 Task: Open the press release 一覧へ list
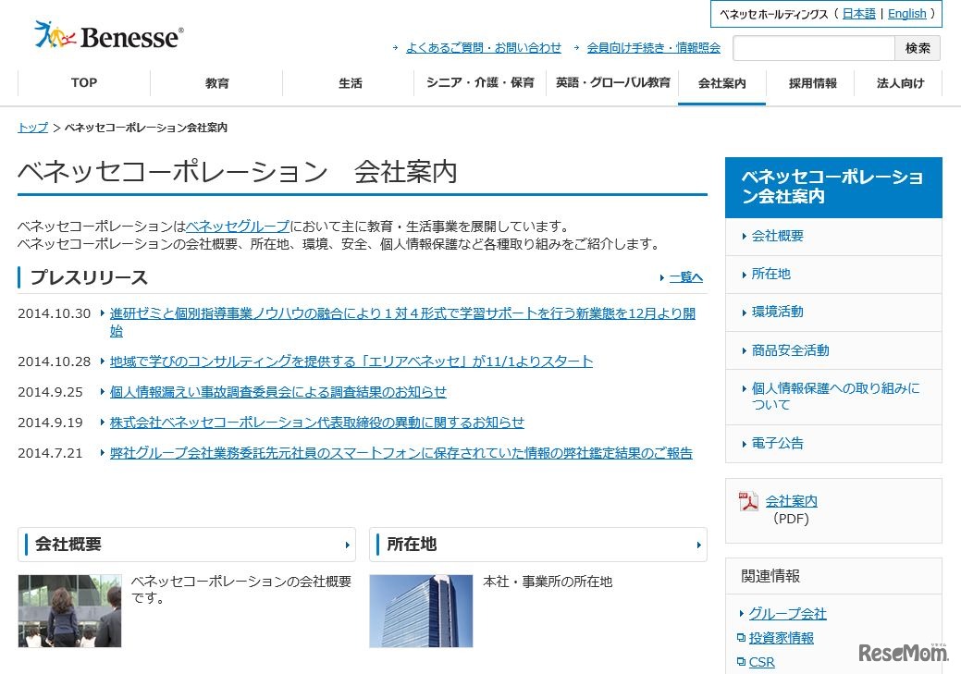click(x=685, y=276)
